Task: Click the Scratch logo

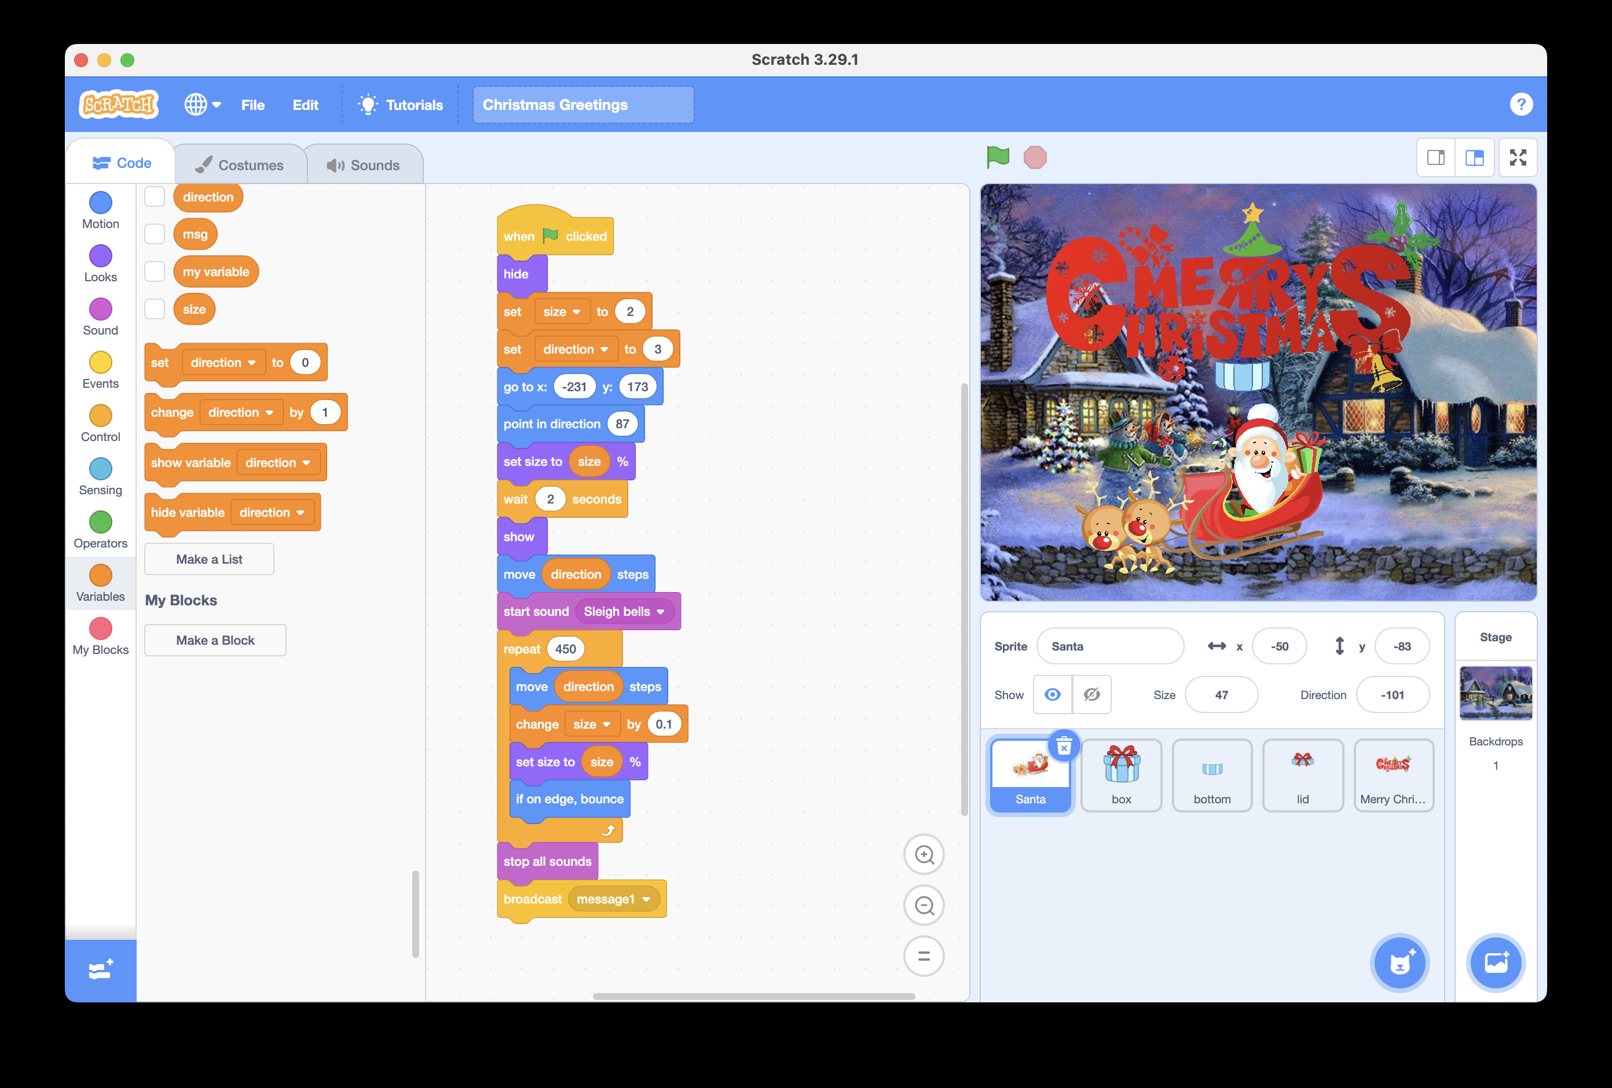Action: tap(119, 105)
